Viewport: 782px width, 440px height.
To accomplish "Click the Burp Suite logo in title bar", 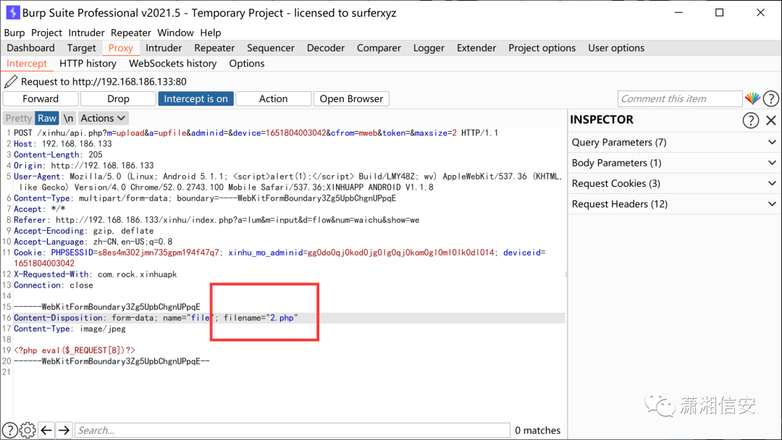I will pyautogui.click(x=12, y=12).
